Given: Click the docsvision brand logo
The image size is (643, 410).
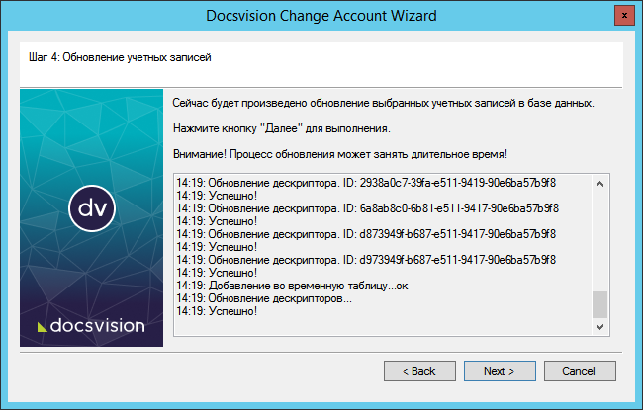Looking at the screenshot, I should coord(91,325).
